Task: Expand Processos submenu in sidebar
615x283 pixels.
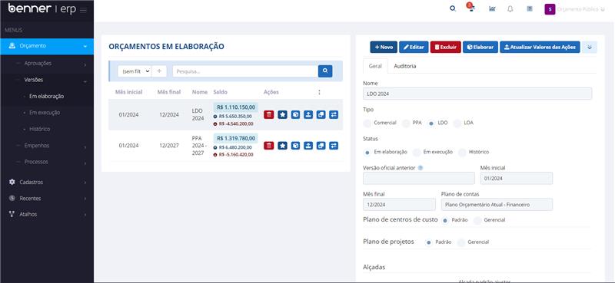Action: tap(47, 162)
